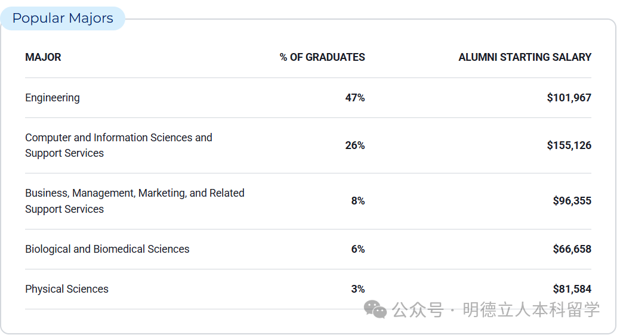The image size is (620, 335).
Task: Select the $81,584 salary figure
Action: (572, 289)
